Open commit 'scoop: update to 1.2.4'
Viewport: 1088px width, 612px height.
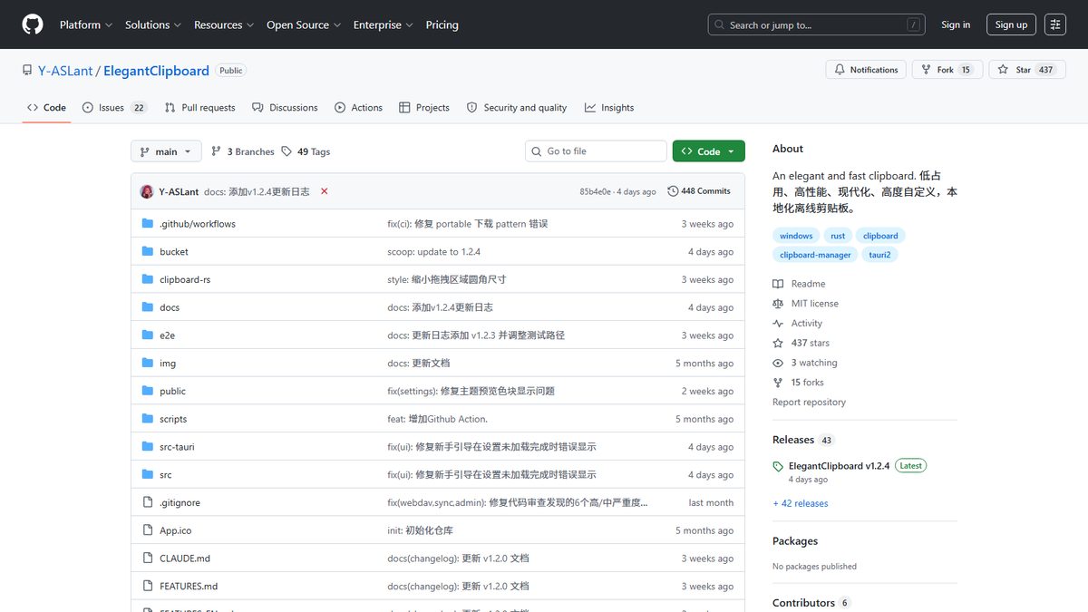[x=433, y=252]
